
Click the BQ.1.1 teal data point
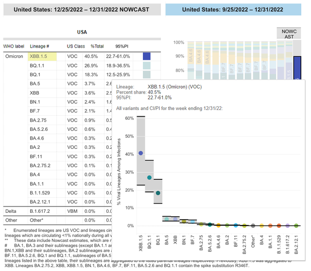150,177
